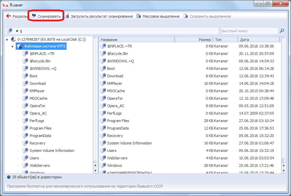The width and height of the screenshot is (291, 196).
Task: Click the KMPlayer folder icon in tree
Action: [x=25, y=91]
